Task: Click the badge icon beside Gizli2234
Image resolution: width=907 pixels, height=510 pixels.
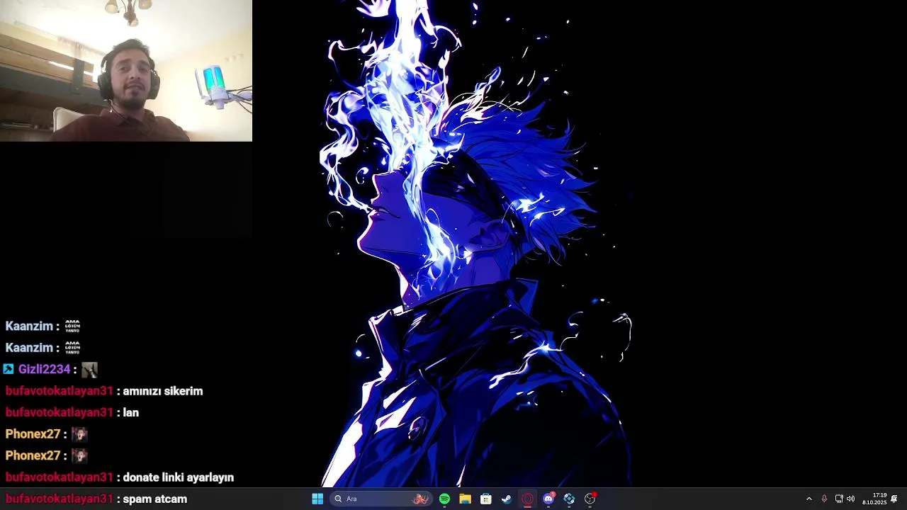Action: tap(9, 369)
